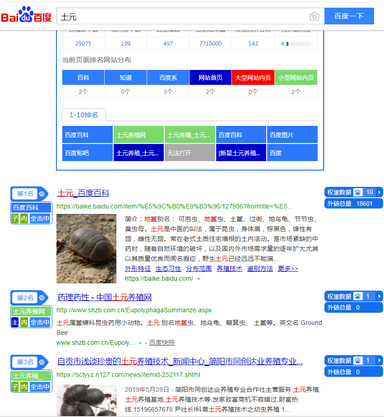This screenshot has height=417, width=384.
Task: Open second 百度百科 ranking cell in top row
Action: [241, 135]
